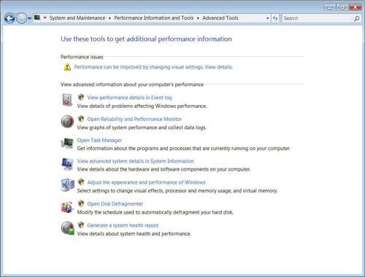Image resolution: width=365 pixels, height=277 pixels.
Task: Expand the arrow after System and Maintenance
Action: point(109,18)
